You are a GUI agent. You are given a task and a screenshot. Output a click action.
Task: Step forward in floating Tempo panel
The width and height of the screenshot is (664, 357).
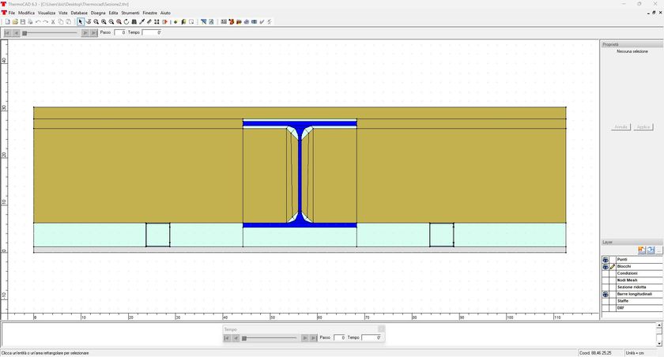304,338
